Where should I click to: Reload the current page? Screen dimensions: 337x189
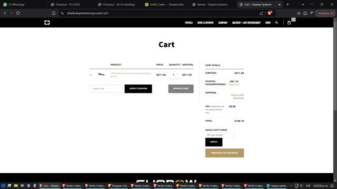18,13
